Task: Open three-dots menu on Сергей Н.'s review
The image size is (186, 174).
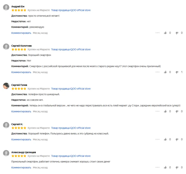Action: click(158, 139)
